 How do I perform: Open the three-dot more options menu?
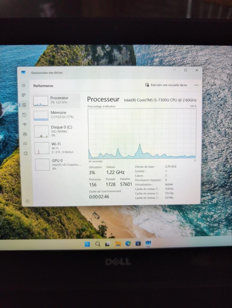pos(196,85)
